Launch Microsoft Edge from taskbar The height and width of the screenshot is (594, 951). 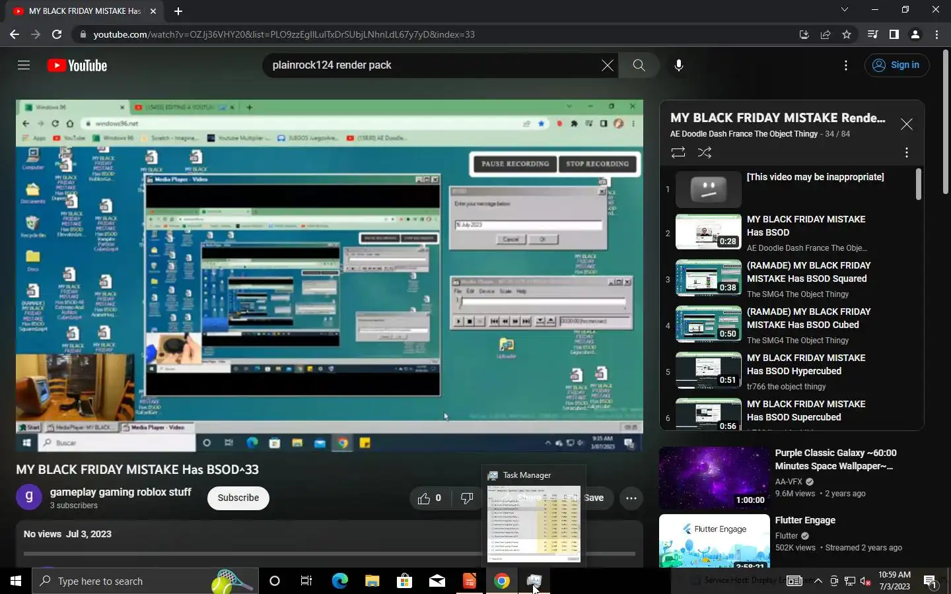click(339, 581)
